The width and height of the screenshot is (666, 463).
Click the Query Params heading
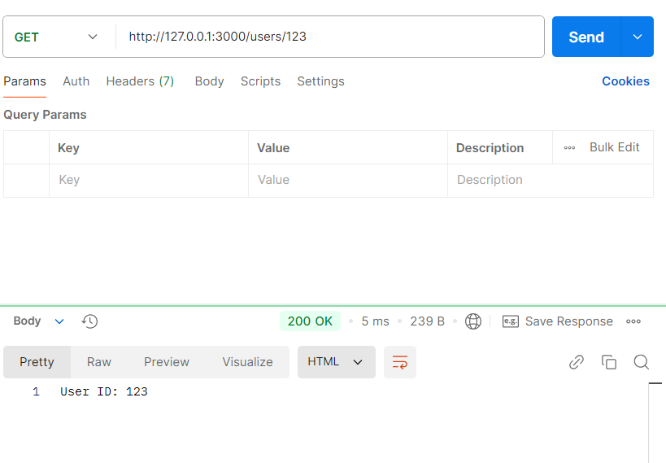point(45,115)
